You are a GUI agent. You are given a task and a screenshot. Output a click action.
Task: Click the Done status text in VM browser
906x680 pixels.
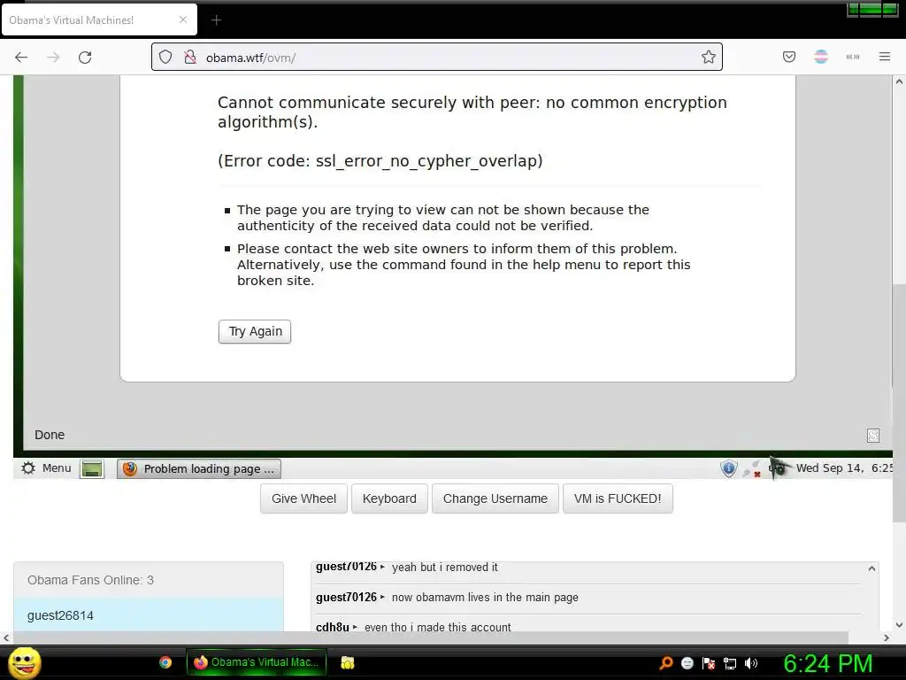(50, 435)
